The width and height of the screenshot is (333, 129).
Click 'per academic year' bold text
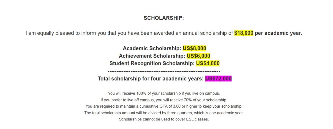[278, 33]
